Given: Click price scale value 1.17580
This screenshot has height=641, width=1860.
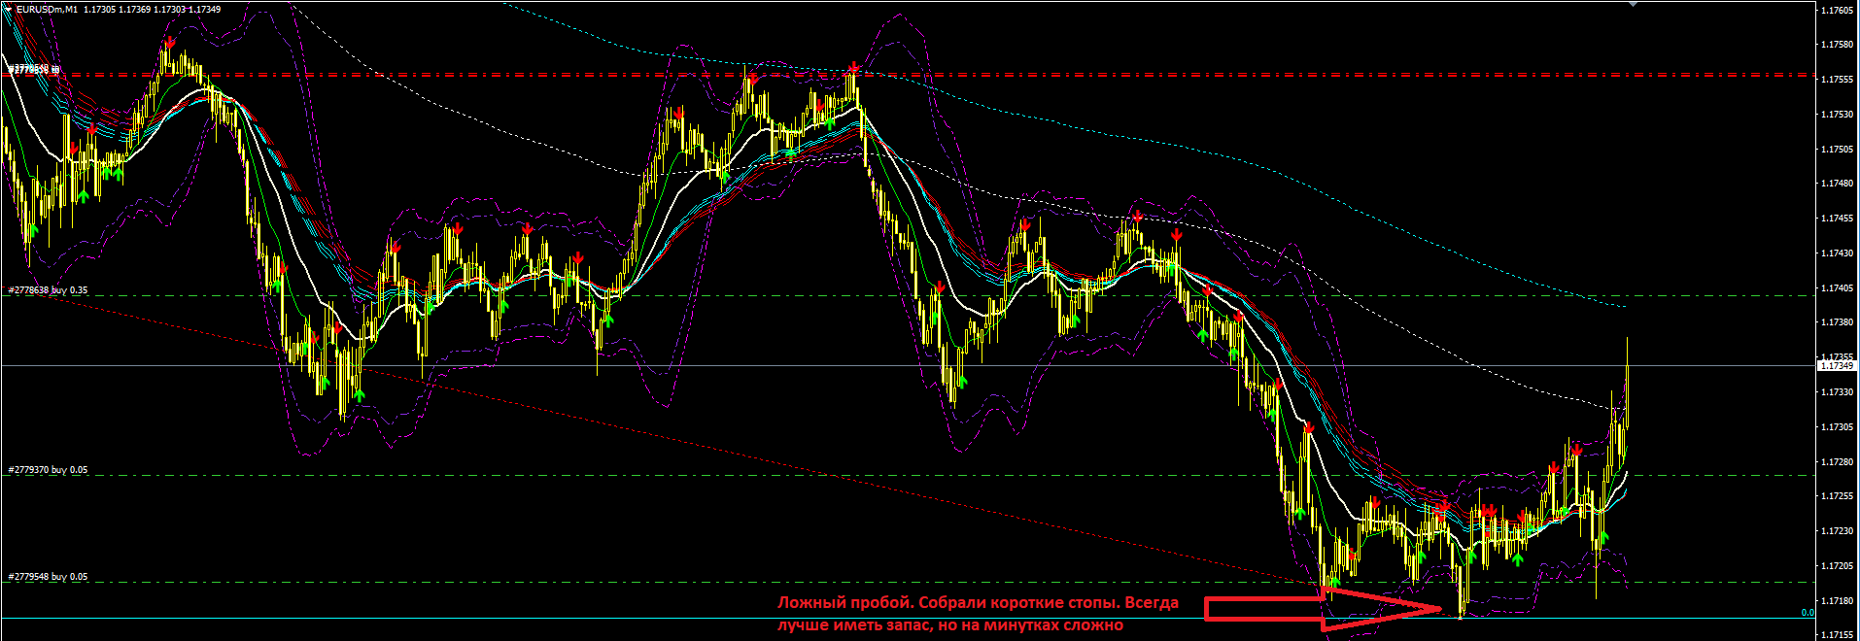Looking at the screenshot, I should point(1839,45).
